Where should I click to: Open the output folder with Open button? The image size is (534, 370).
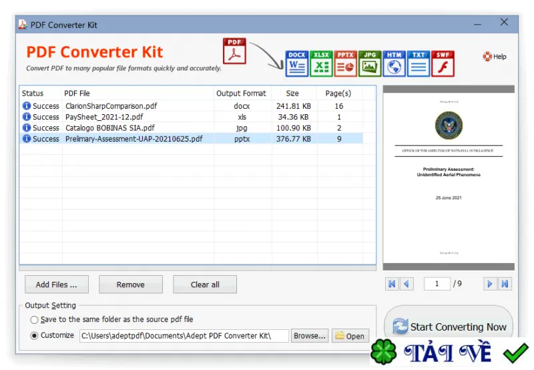[x=350, y=336]
